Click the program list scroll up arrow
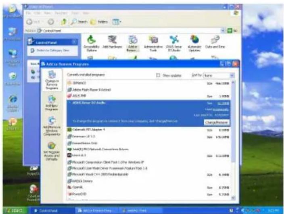284x214 pixels. point(233,83)
